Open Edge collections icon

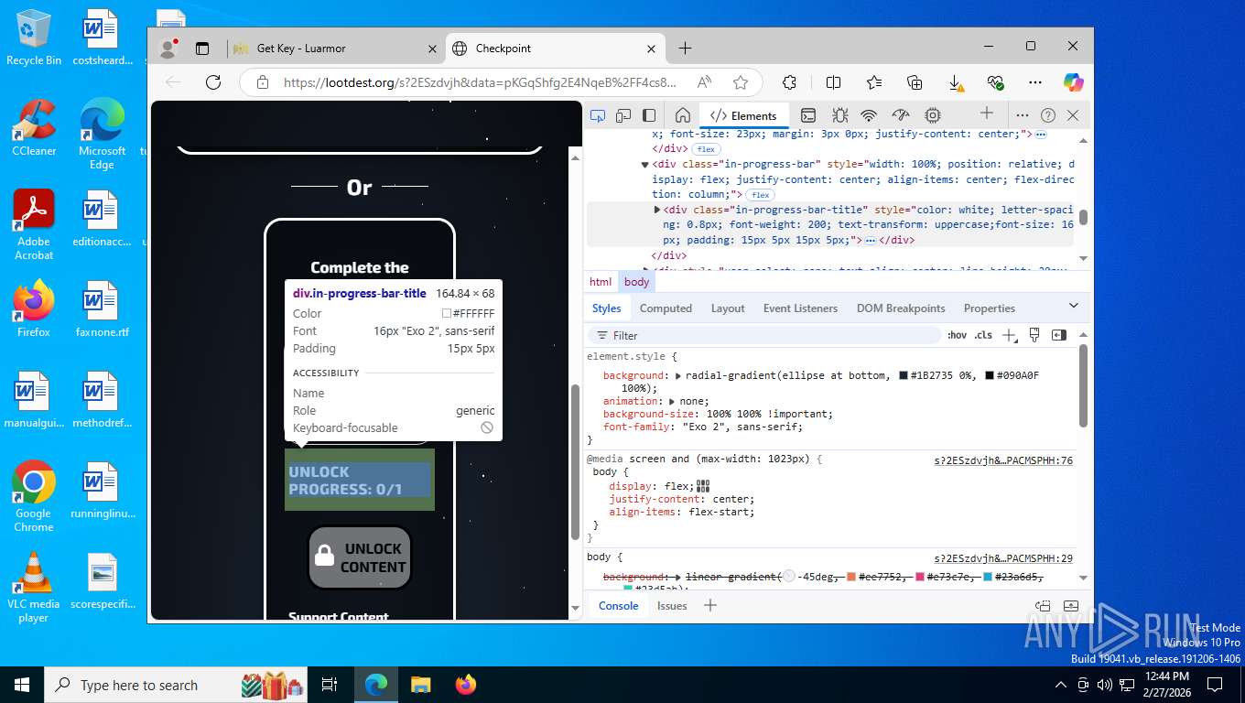tap(915, 82)
